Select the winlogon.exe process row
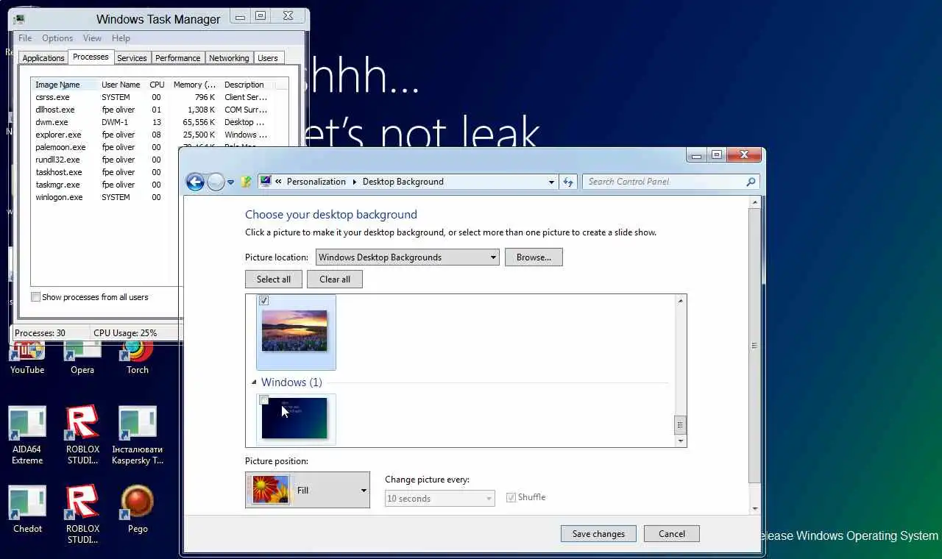The width and height of the screenshot is (942, 559). pos(105,197)
